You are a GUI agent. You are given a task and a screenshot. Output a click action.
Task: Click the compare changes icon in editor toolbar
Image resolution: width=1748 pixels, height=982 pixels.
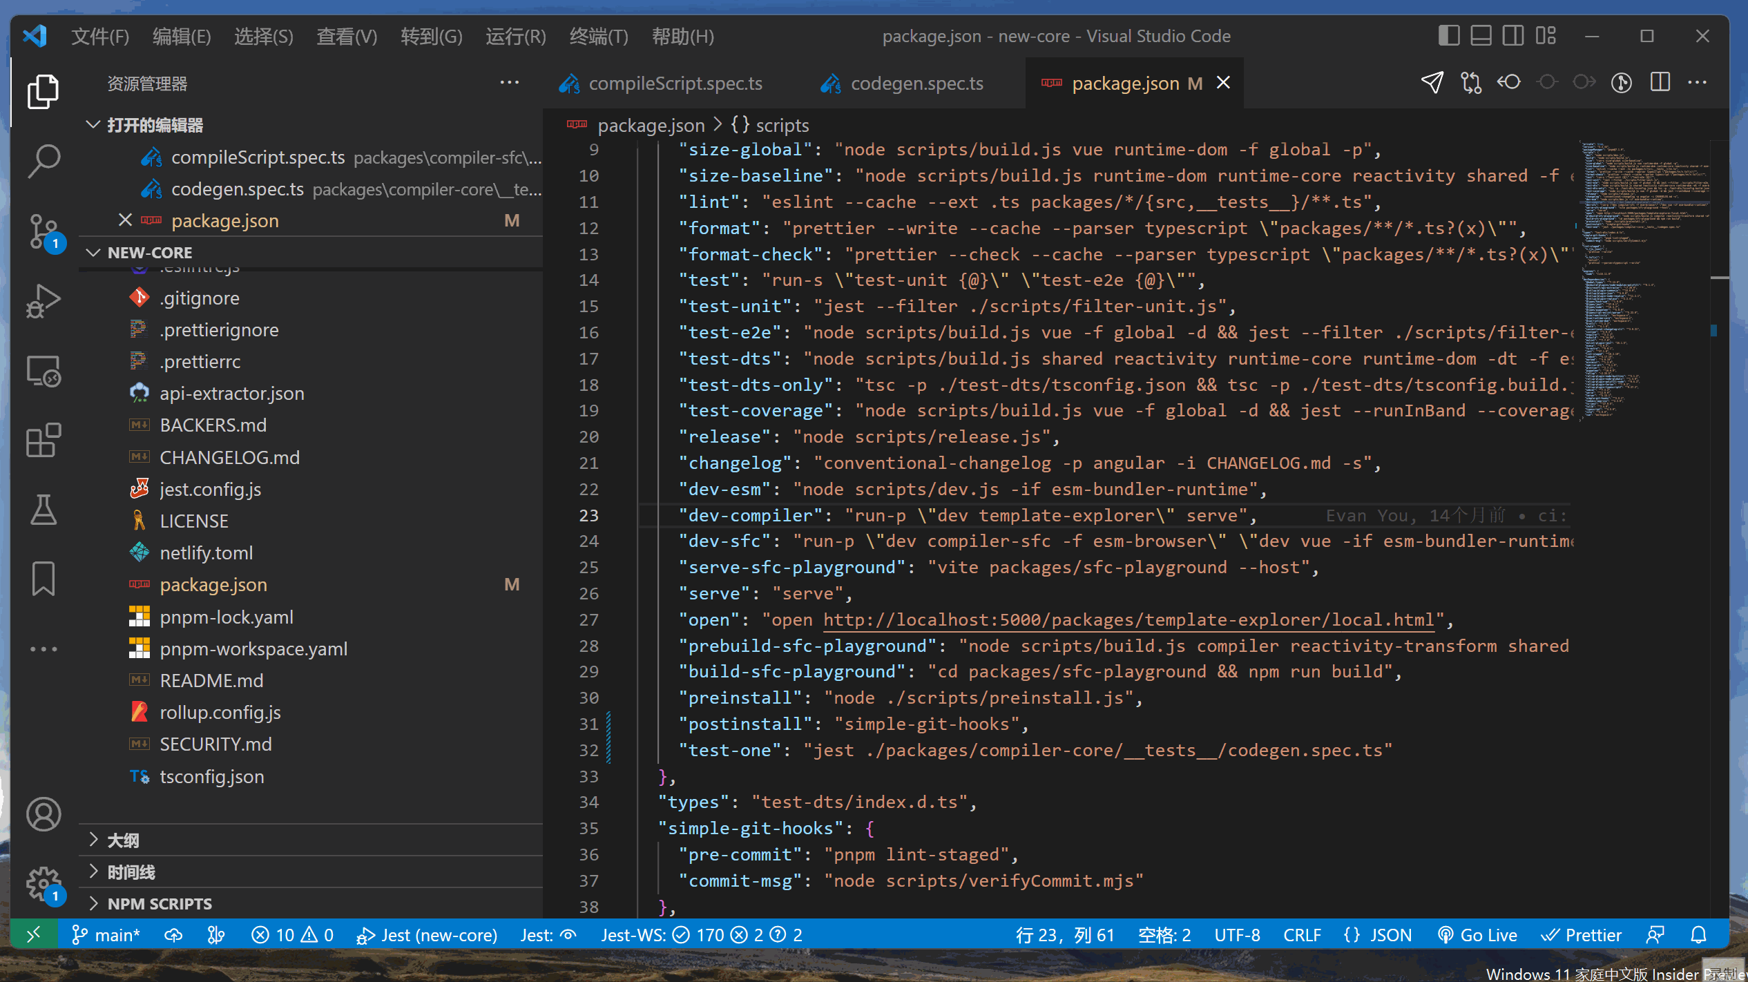point(1471,83)
